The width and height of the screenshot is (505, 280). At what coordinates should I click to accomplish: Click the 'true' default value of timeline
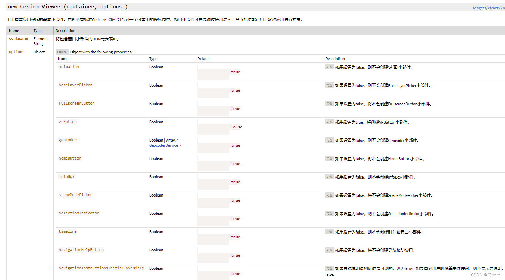tap(236, 237)
